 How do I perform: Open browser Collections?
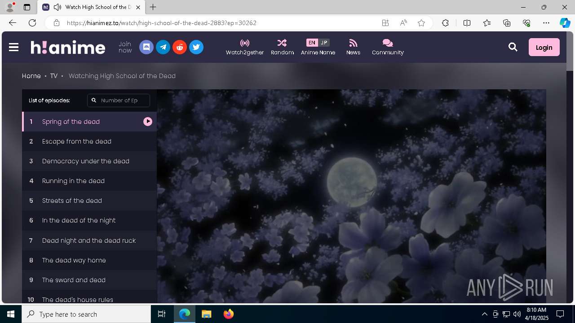pos(507,23)
